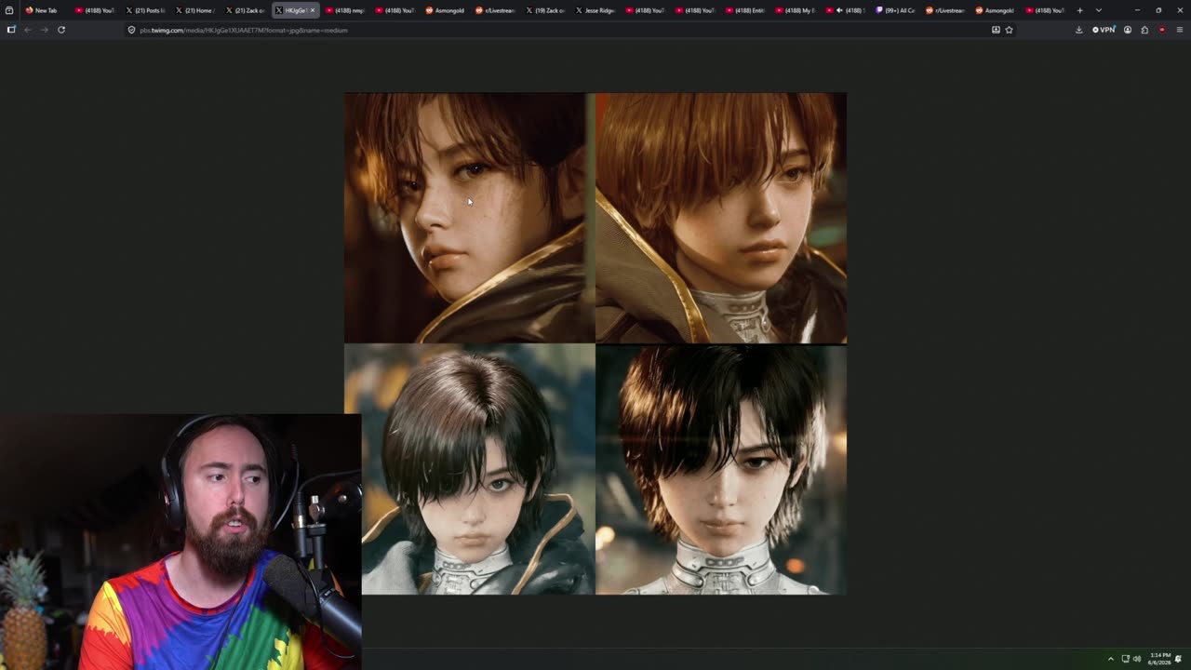The width and height of the screenshot is (1191, 670).
Task: Switch to the (21) Posts tab
Action: coord(144,10)
